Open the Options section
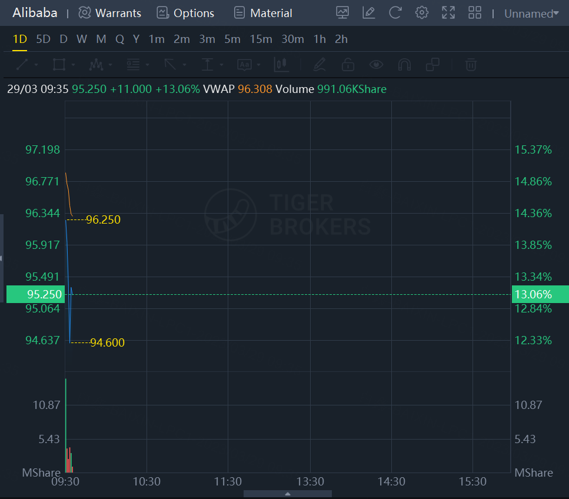Image resolution: width=569 pixels, height=499 pixels. coord(194,13)
